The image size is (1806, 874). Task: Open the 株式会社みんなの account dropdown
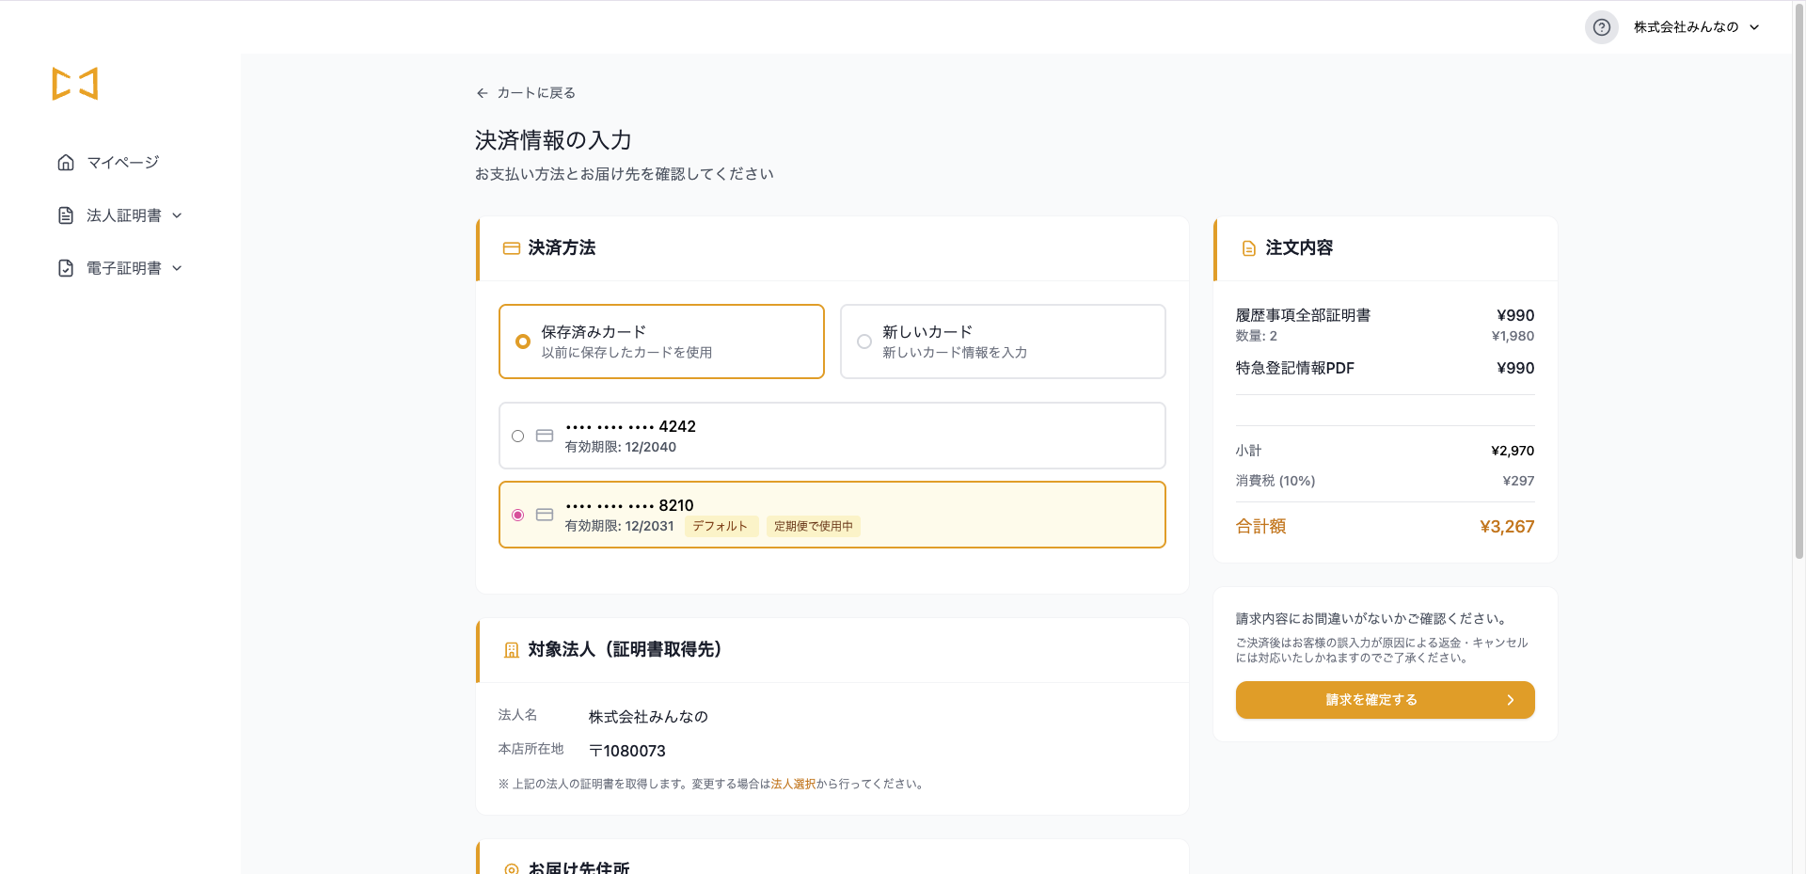click(x=1697, y=27)
